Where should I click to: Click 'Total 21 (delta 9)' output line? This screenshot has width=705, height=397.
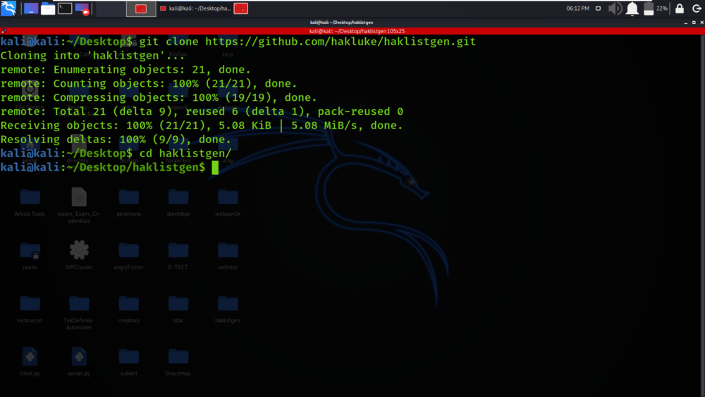(202, 111)
